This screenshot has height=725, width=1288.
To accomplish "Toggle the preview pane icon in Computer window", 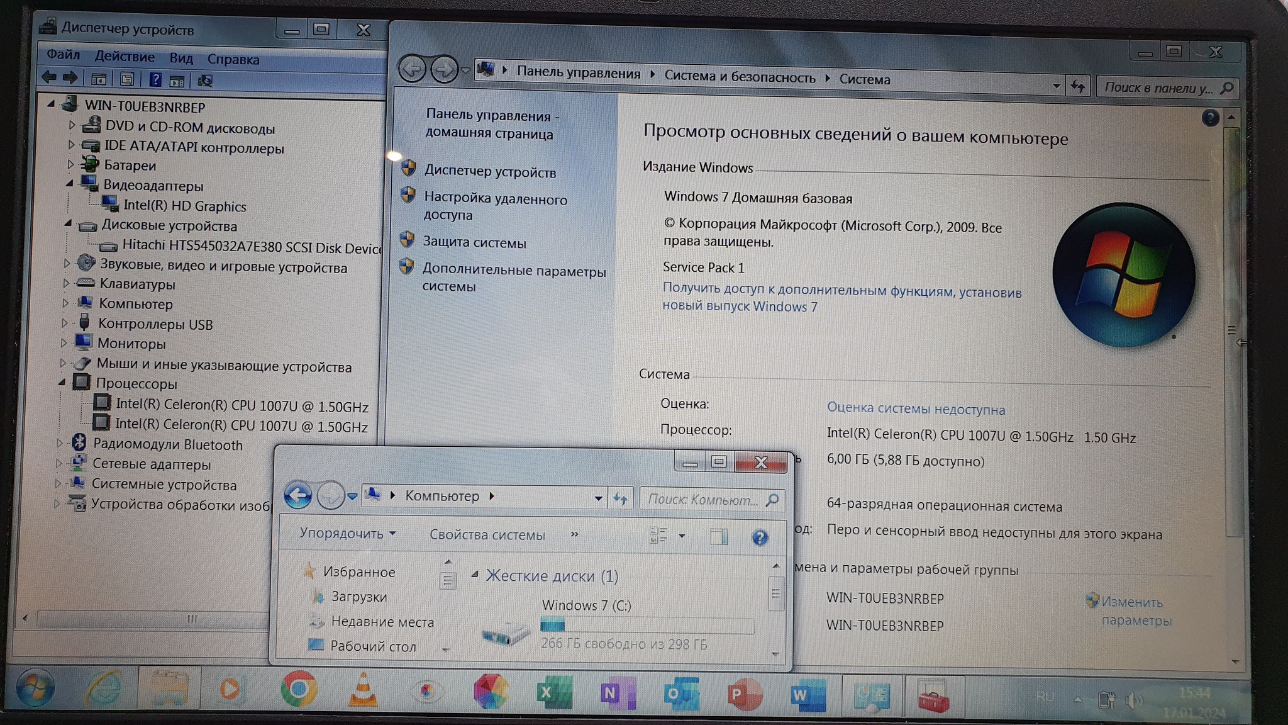I will pyautogui.click(x=718, y=537).
